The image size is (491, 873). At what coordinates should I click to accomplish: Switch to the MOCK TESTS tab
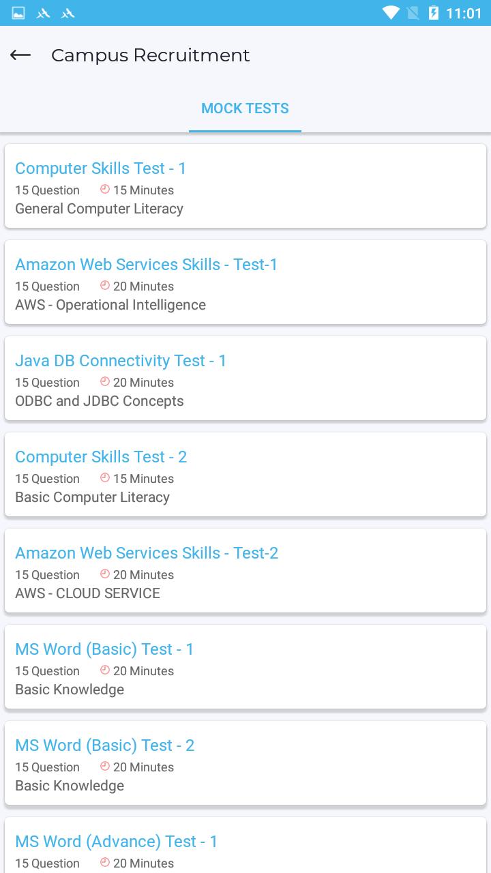coord(245,108)
